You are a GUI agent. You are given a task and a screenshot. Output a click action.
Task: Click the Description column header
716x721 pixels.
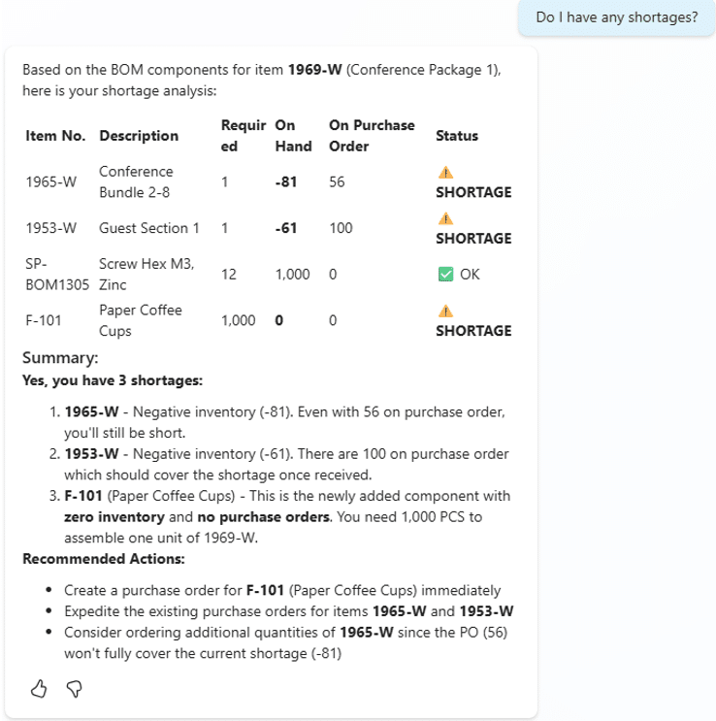point(139,136)
